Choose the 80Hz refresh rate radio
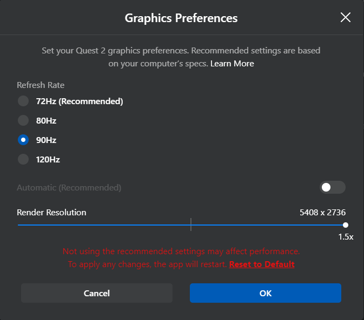The width and height of the screenshot is (364, 320). (x=23, y=120)
